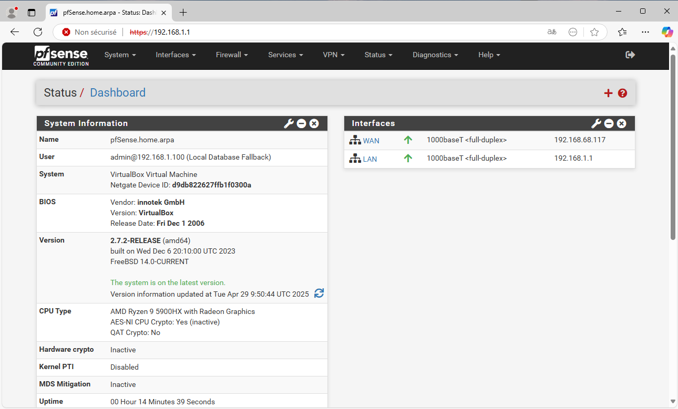678x409 pixels.
Task: Open the WAN interface link
Action: coord(371,141)
